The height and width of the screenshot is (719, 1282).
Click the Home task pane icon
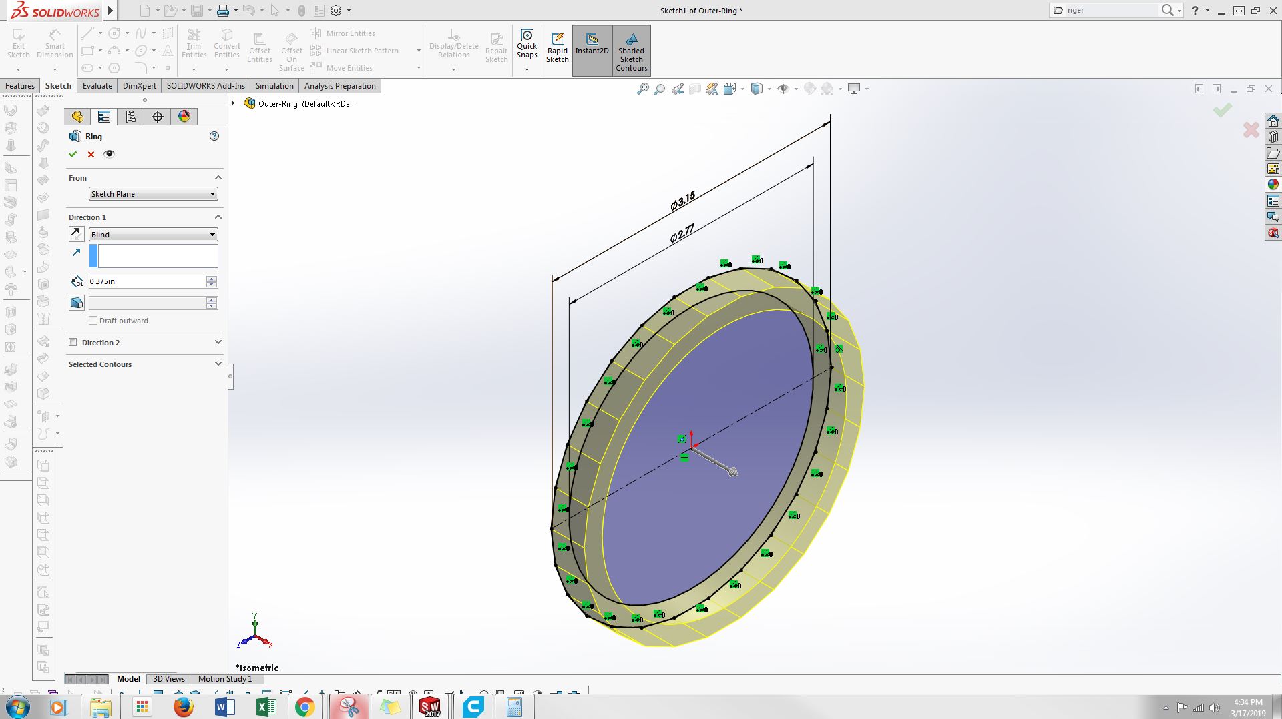(1273, 121)
